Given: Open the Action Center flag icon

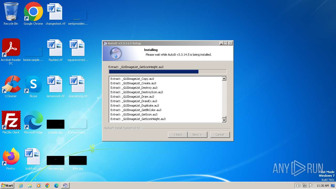Looking at the screenshot, I should 311,186.
